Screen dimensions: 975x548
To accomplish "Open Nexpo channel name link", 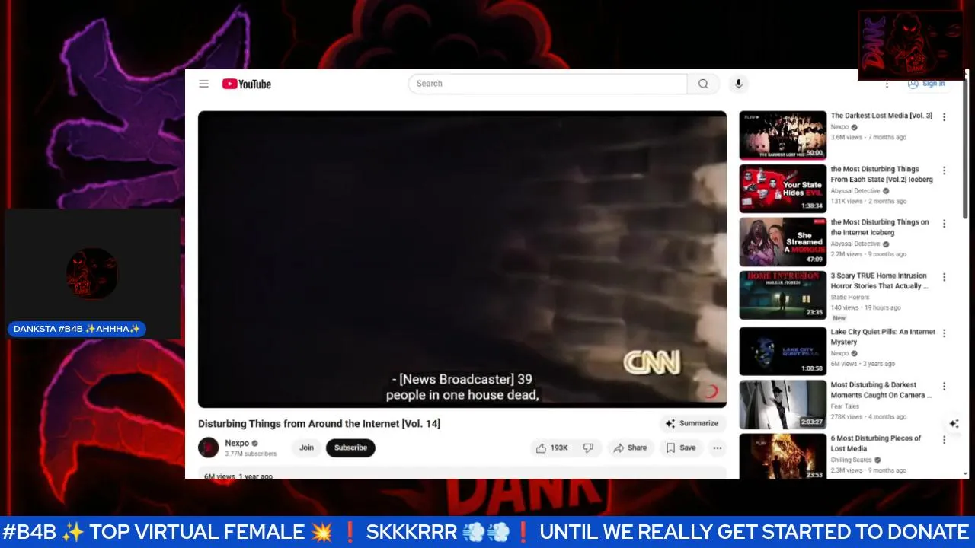I will pos(237,443).
